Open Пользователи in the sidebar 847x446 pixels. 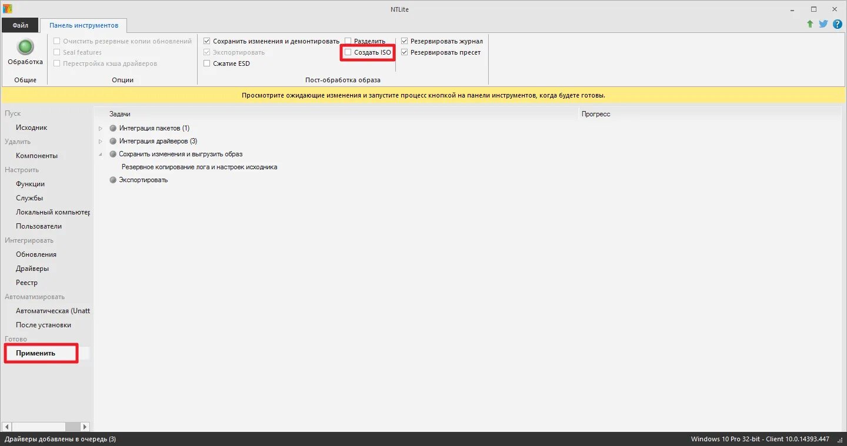click(x=39, y=226)
